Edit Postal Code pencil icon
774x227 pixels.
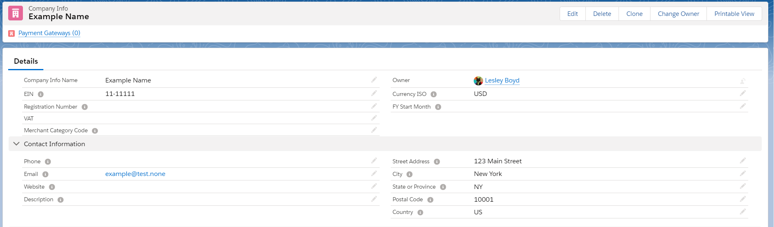pos(743,199)
